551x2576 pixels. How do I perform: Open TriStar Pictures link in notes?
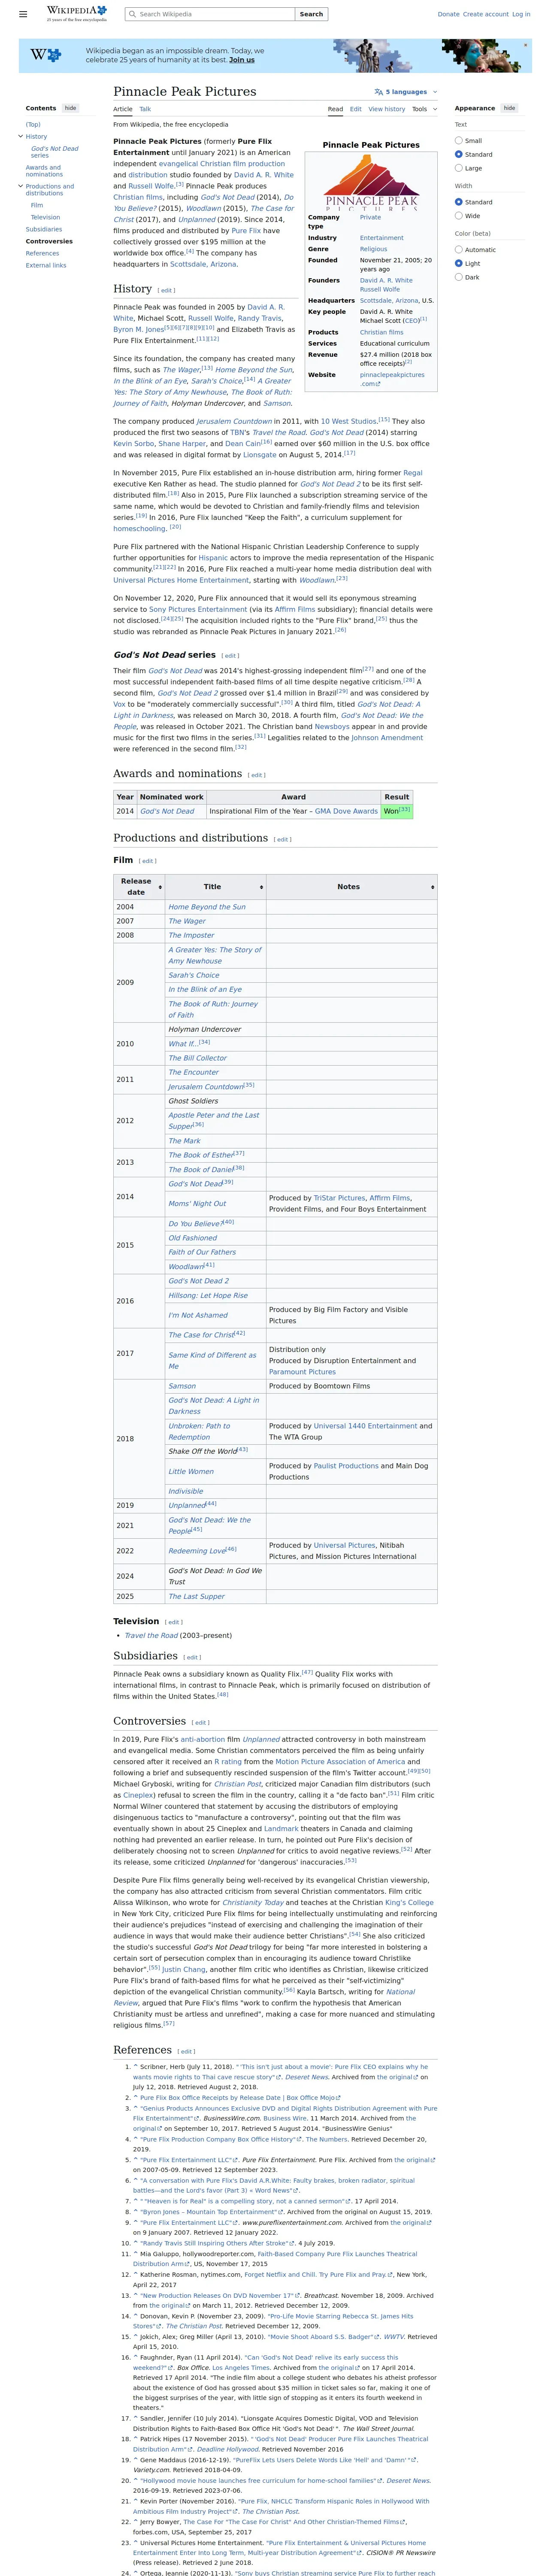click(340, 1197)
